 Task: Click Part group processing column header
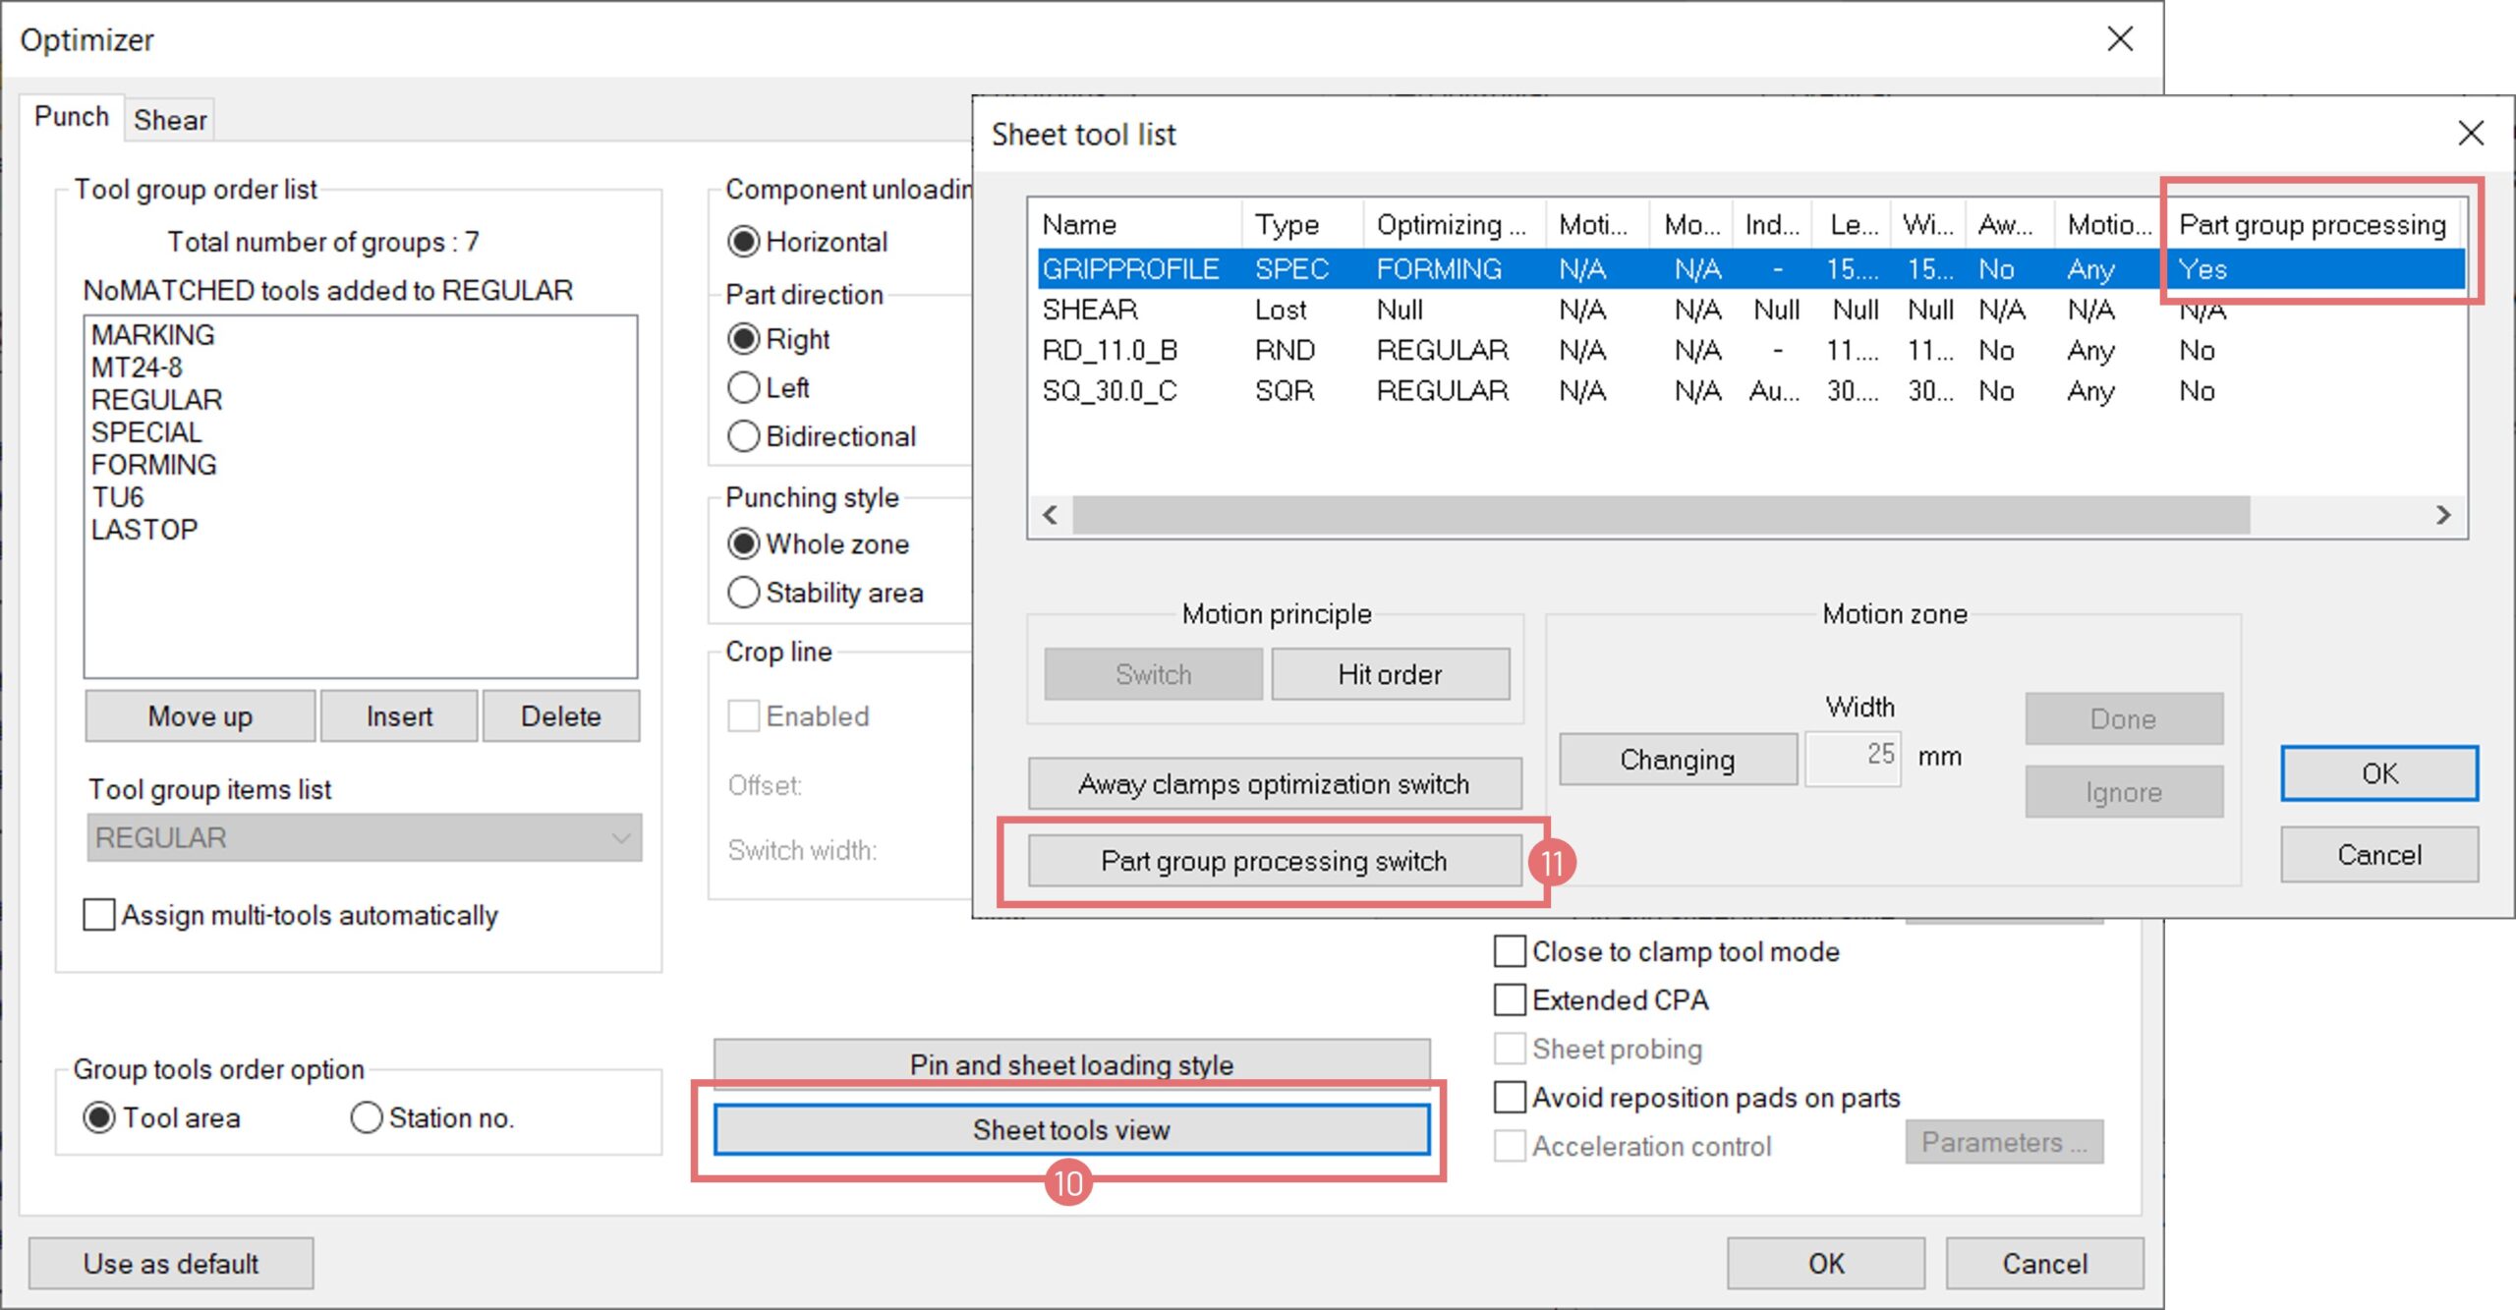pyautogui.click(x=2312, y=225)
